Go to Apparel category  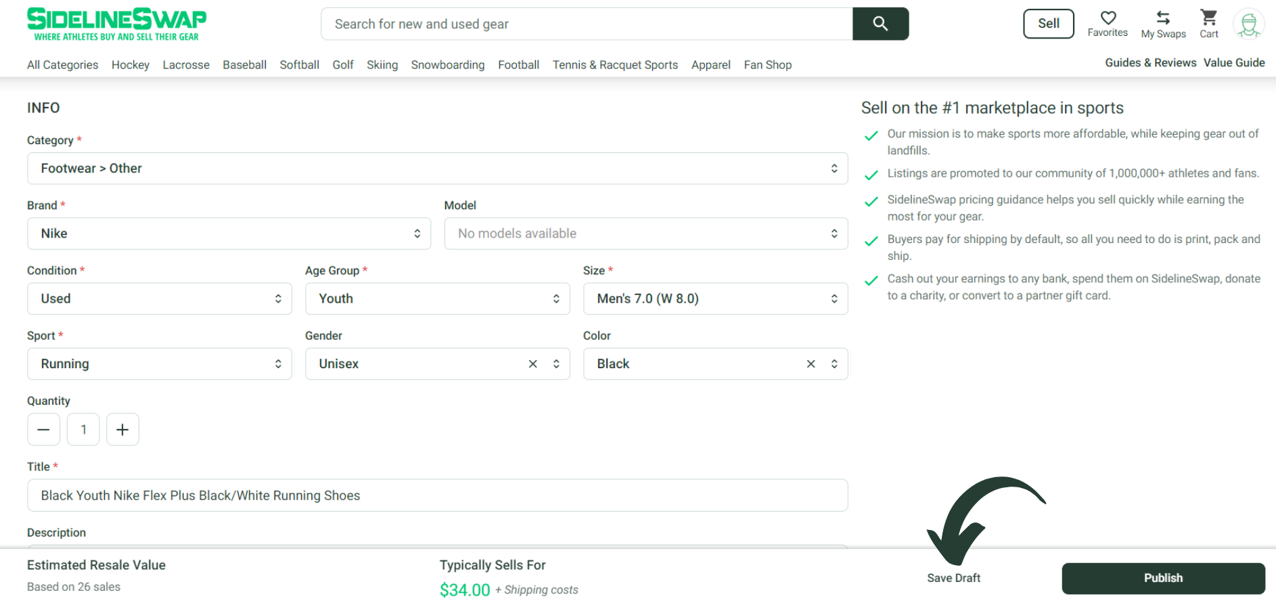[x=710, y=65]
